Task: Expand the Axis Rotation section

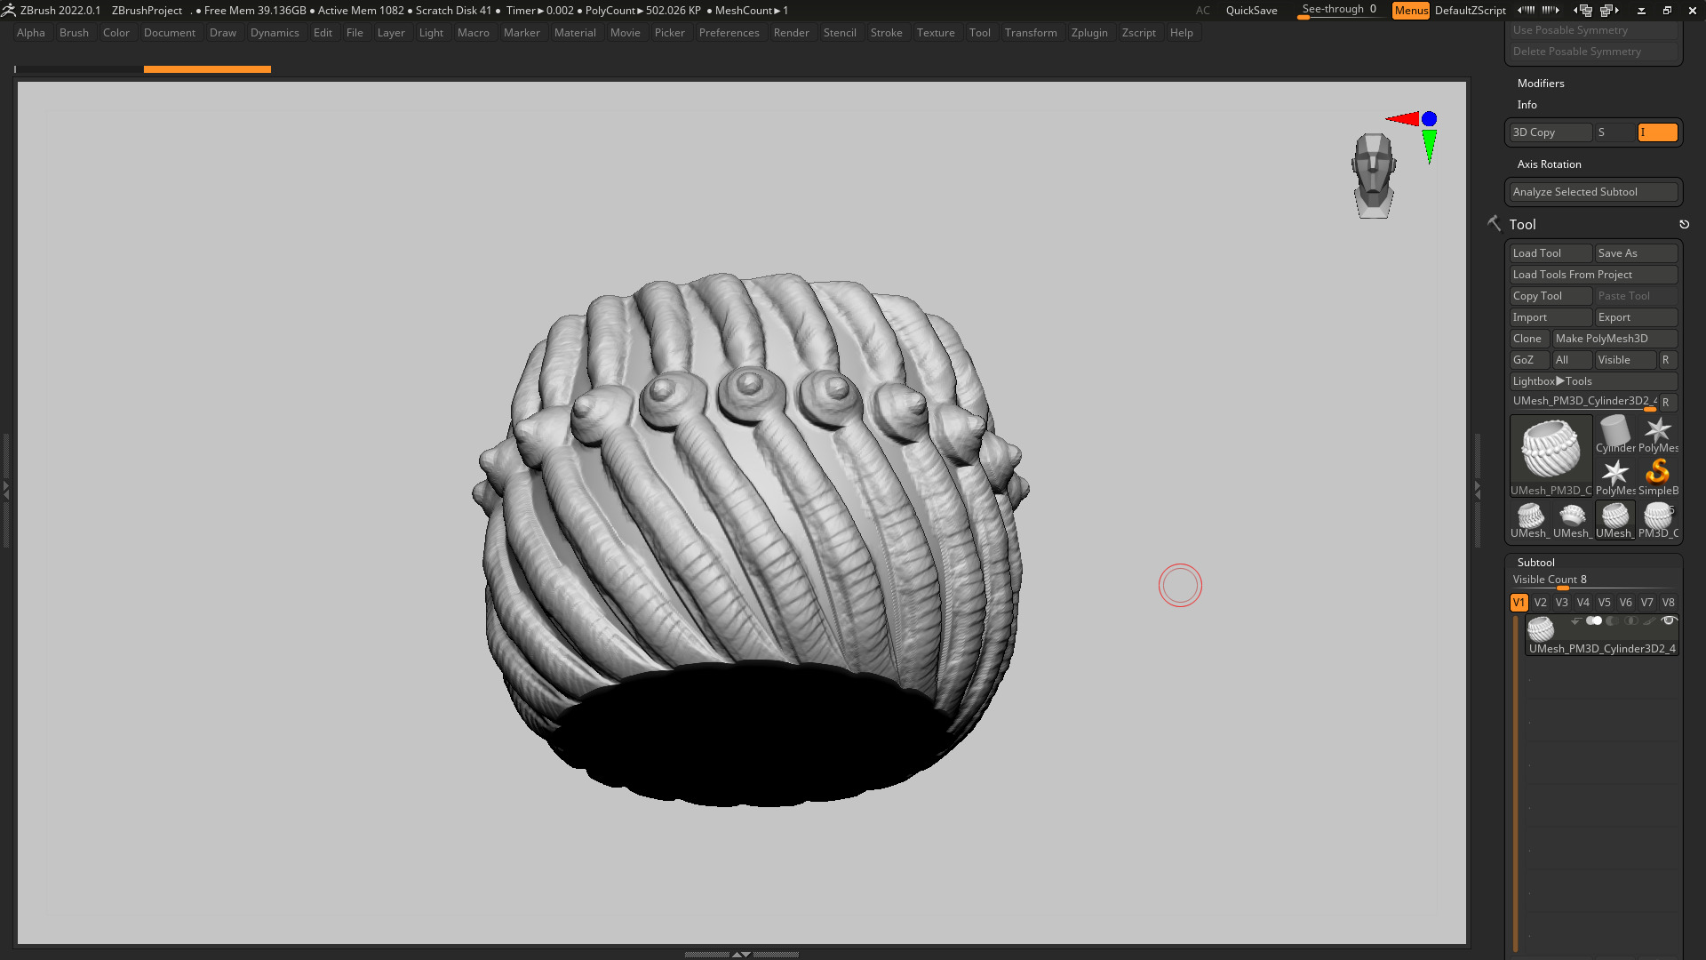Action: tap(1549, 164)
